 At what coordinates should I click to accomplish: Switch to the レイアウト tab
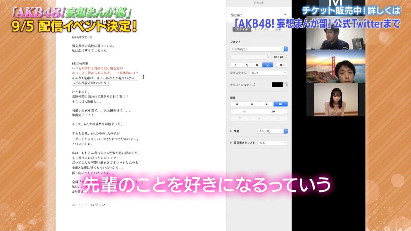click(x=262, y=29)
